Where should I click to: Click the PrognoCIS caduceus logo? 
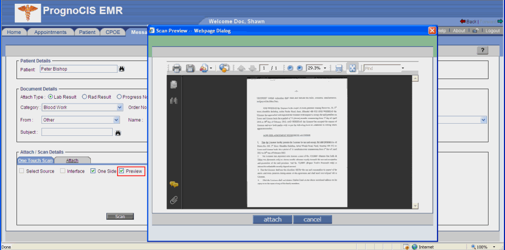click(28, 13)
